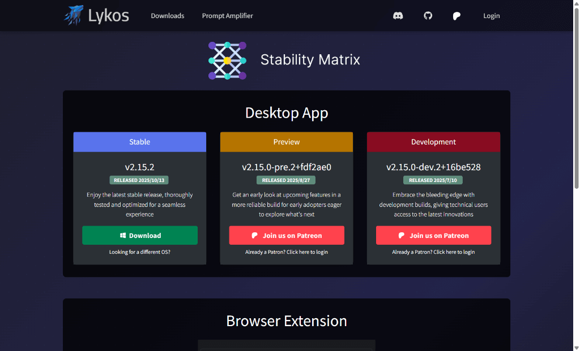This screenshot has height=351, width=580.
Task: Click the Lykos wolf logo
Action: (74, 15)
